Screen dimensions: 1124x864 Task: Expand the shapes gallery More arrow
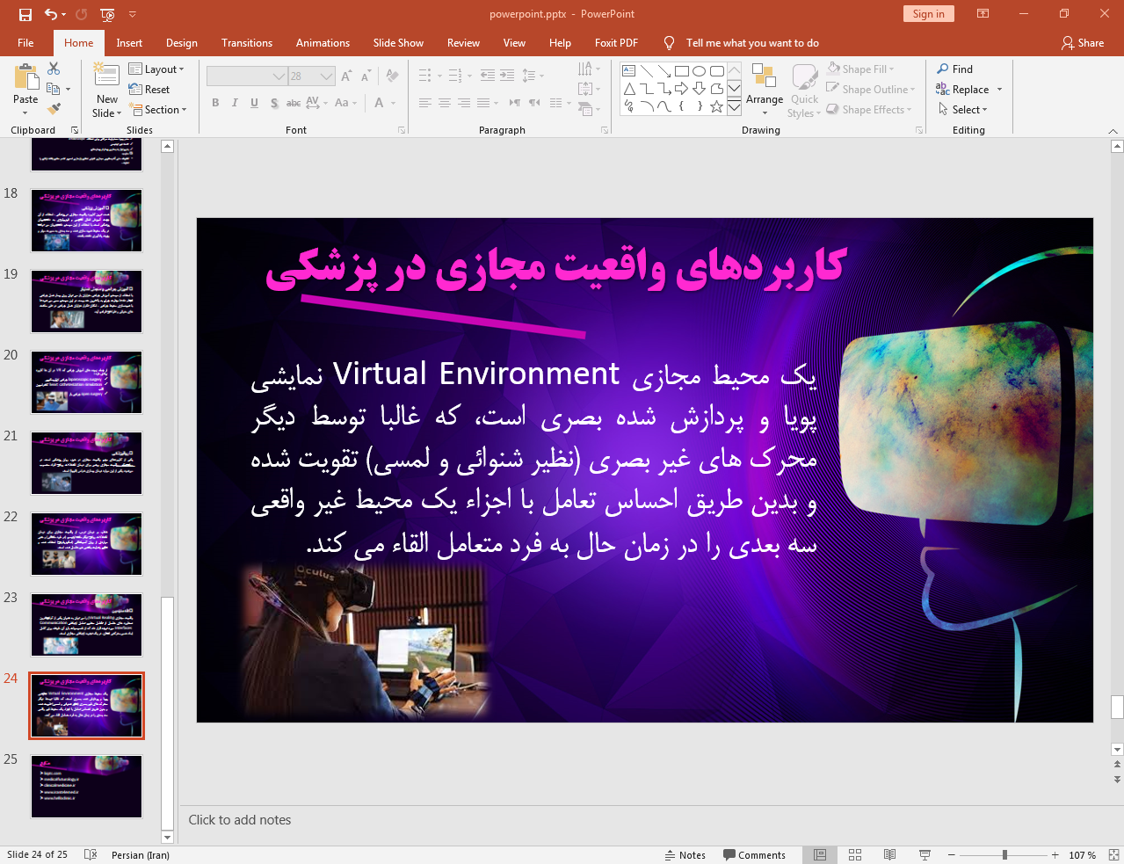pyautogui.click(x=734, y=106)
